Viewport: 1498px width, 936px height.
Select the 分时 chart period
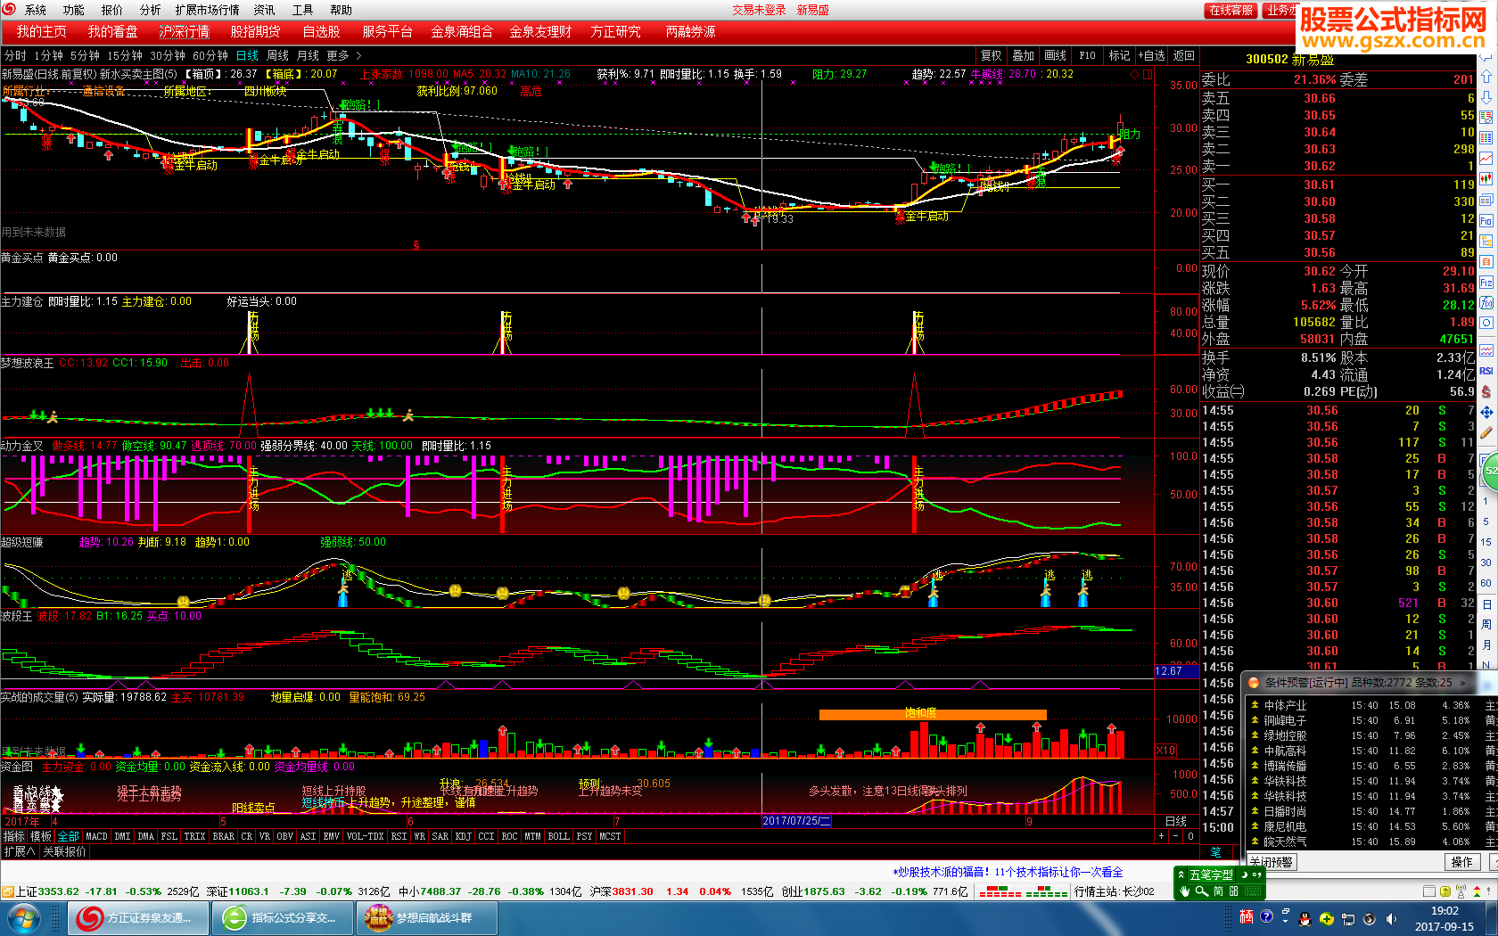15,55
